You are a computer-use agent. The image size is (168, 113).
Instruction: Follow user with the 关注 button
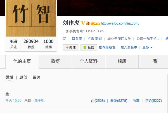point(71,47)
